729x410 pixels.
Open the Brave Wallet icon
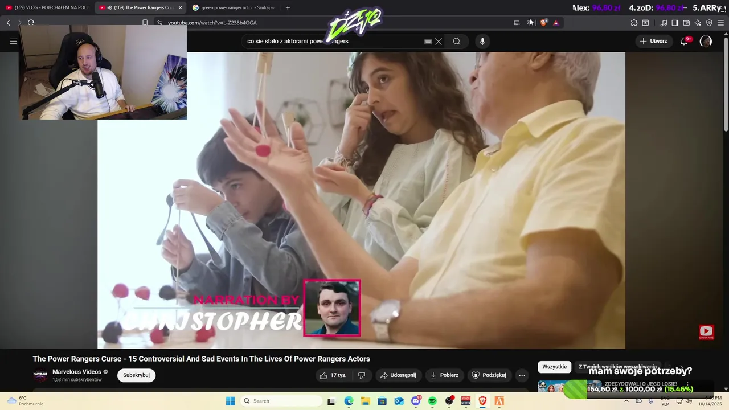[x=686, y=23]
